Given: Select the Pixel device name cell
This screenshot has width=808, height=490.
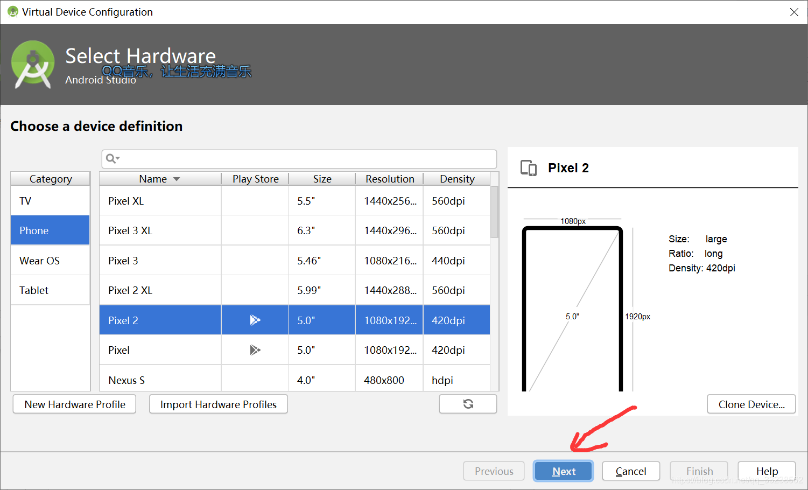Looking at the screenshot, I should [160, 350].
